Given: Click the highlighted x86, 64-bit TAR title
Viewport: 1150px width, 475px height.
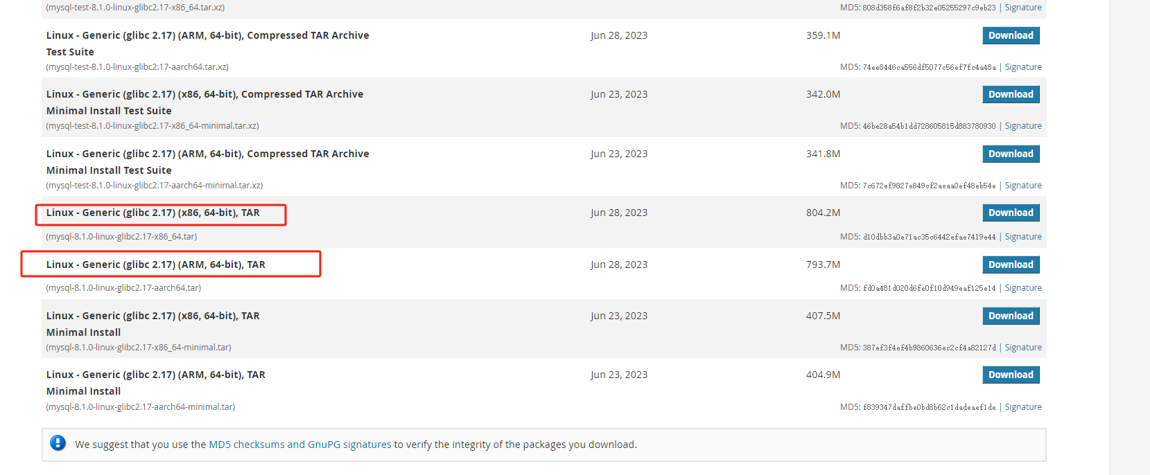Looking at the screenshot, I should [153, 213].
